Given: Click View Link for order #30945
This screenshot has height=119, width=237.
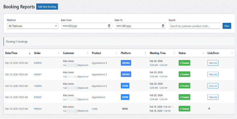Looking at the screenshot, I should point(213,97).
